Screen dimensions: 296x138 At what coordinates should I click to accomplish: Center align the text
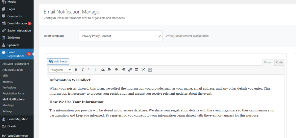click(x=116, y=70)
